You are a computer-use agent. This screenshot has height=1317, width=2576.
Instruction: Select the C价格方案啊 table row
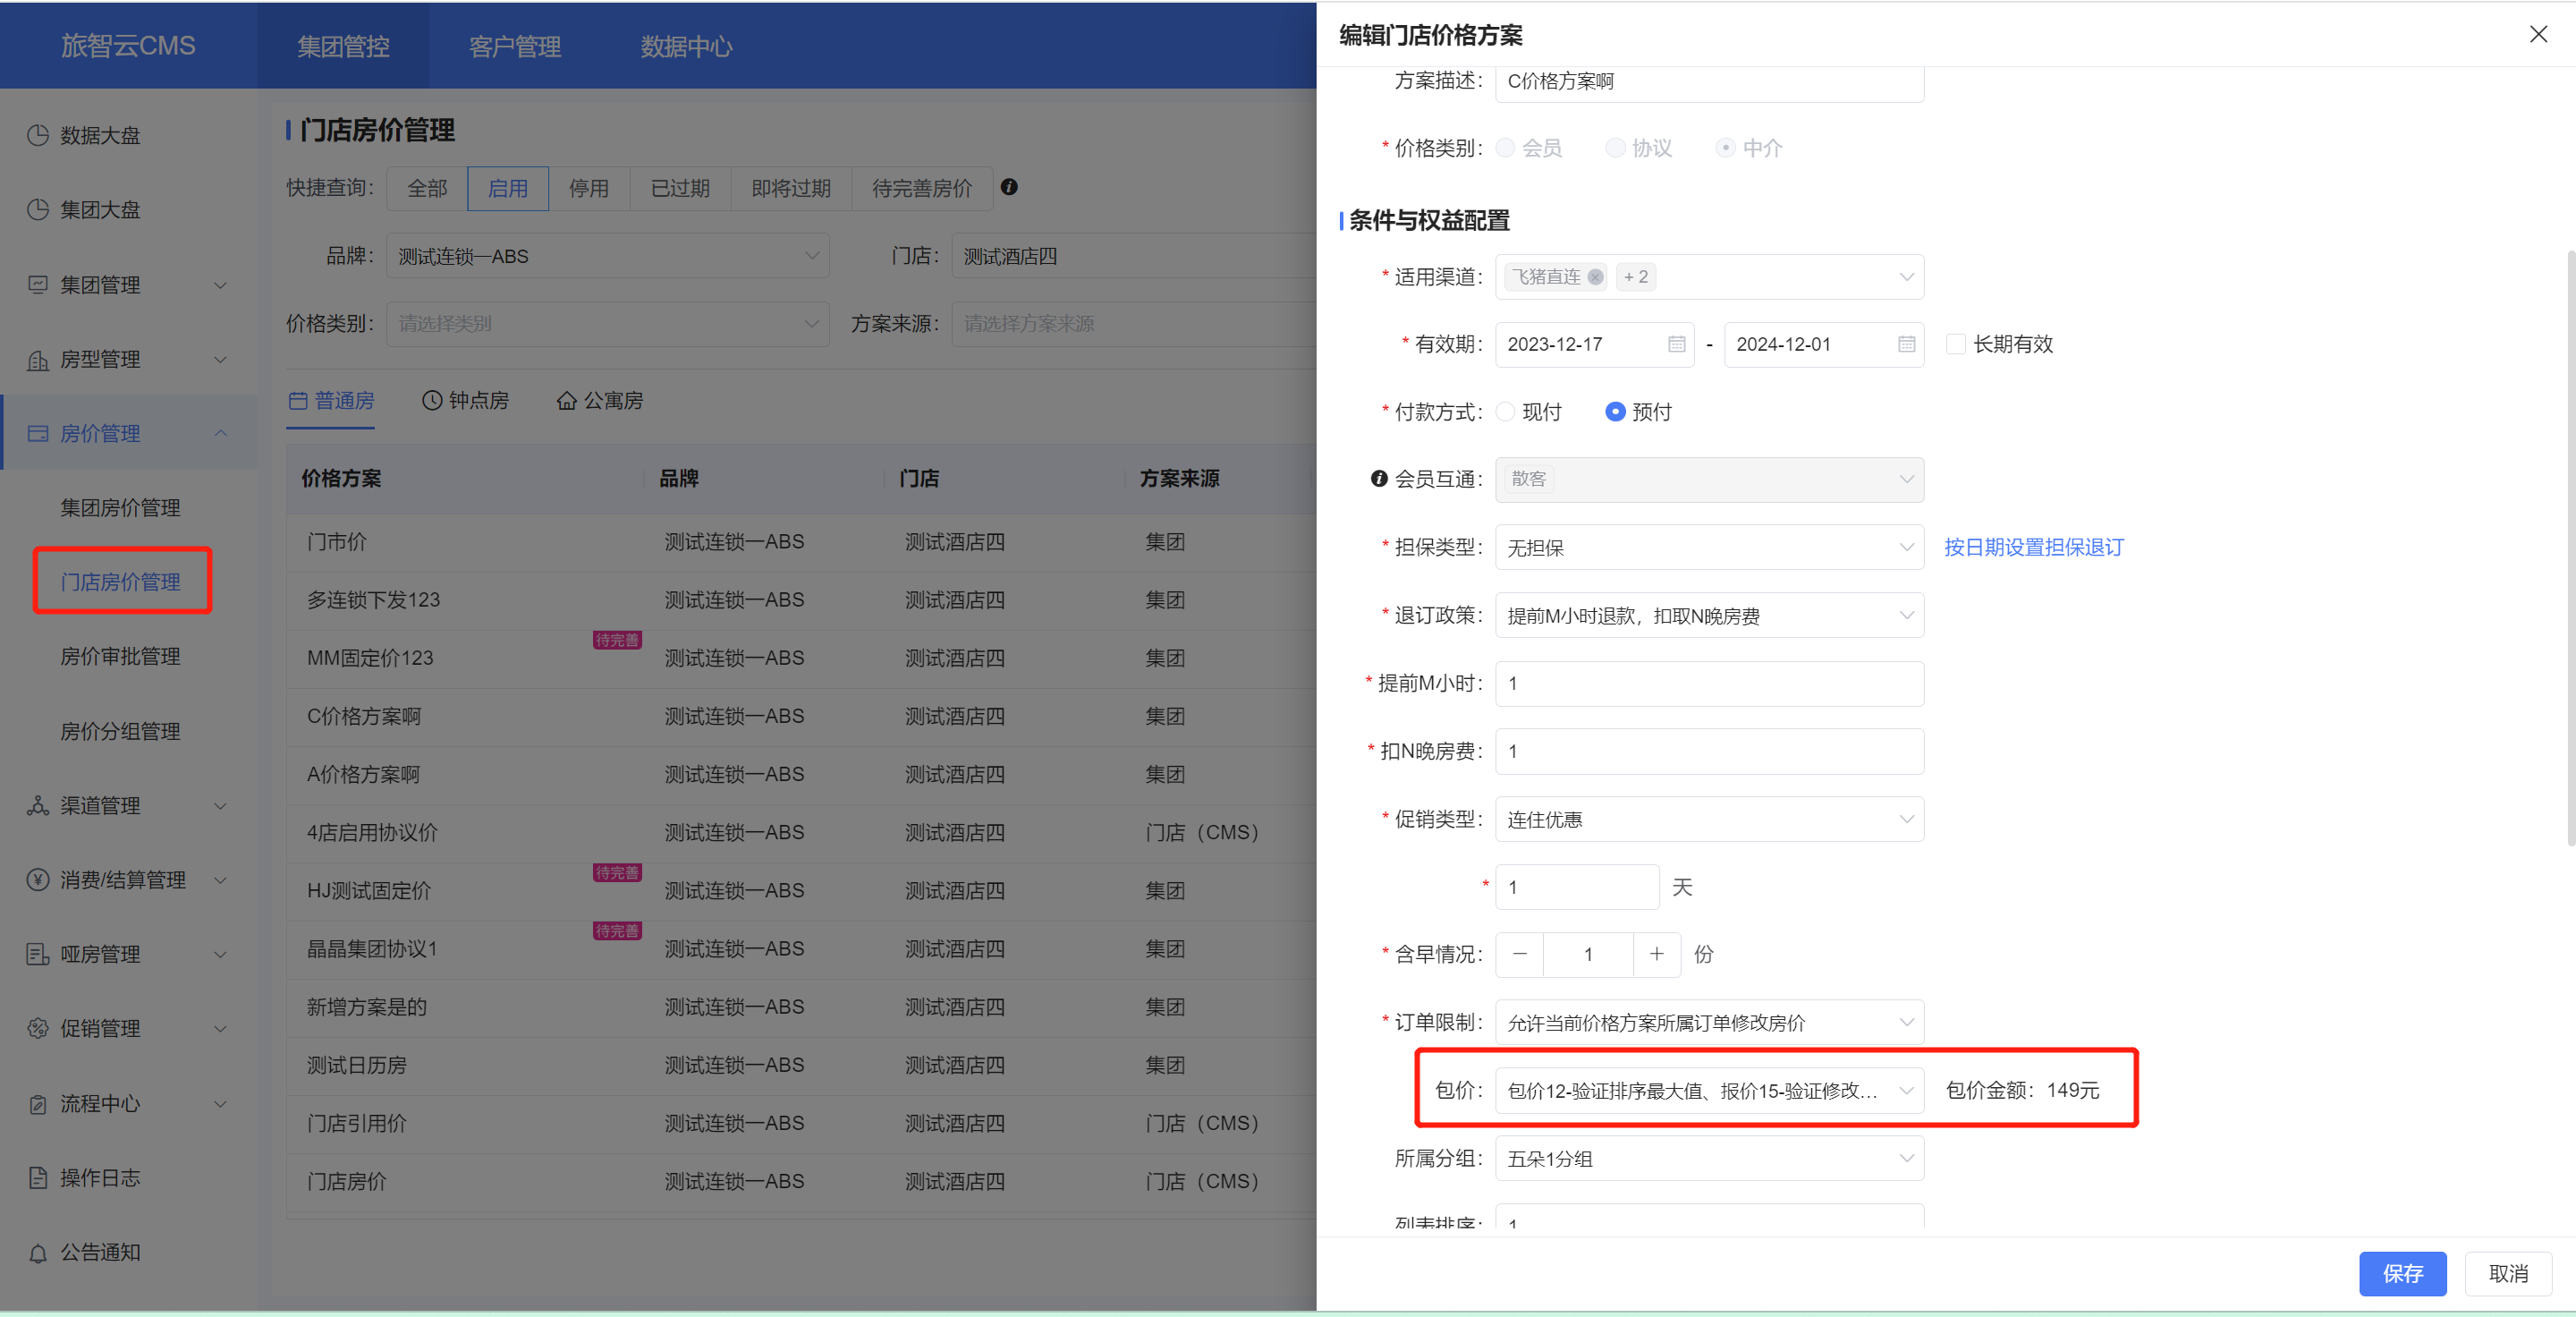[801, 716]
